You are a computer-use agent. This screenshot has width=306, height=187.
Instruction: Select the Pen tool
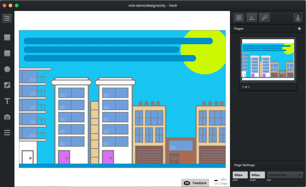click(x=7, y=85)
